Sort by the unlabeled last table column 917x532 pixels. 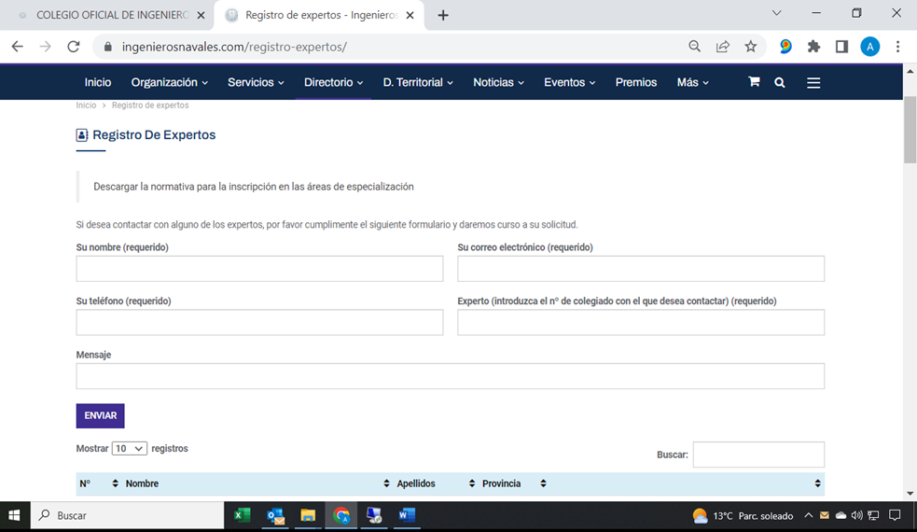(688, 483)
